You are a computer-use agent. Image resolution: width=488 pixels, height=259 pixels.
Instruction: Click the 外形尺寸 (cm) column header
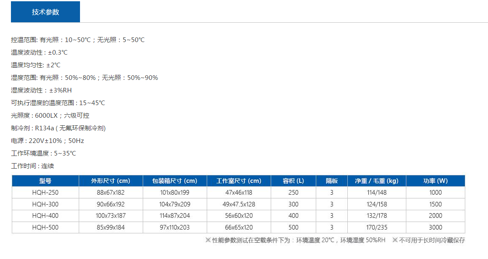point(111,181)
